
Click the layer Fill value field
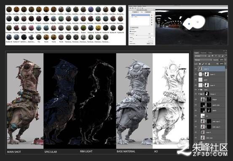tap(222, 64)
